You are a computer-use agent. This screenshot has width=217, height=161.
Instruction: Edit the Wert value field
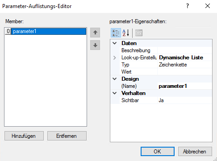tap(184, 72)
